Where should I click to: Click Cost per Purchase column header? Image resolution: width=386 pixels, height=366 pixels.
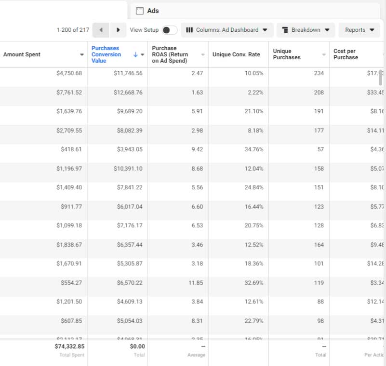pos(346,54)
